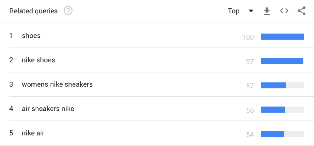
Task: Click the blue bar for shoes
Action: 283,37
